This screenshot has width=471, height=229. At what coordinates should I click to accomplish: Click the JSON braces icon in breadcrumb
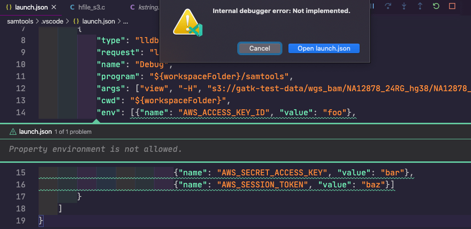coord(76,22)
